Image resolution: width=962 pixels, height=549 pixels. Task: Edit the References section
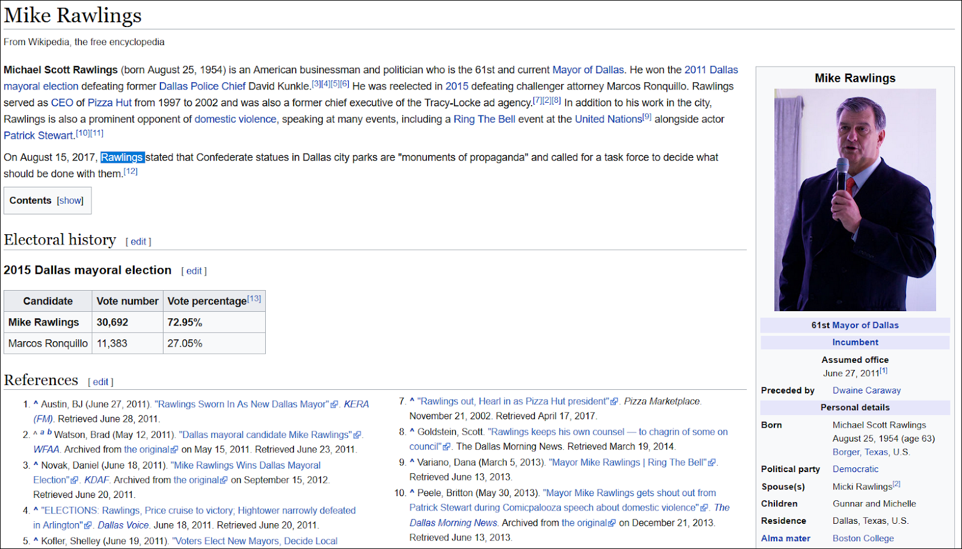(x=100, y=381)
